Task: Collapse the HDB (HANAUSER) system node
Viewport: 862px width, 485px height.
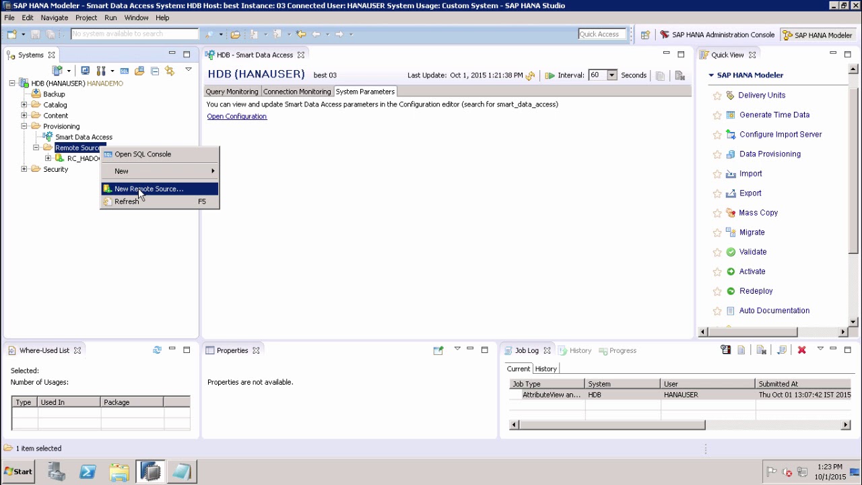Action: [12, 84]
